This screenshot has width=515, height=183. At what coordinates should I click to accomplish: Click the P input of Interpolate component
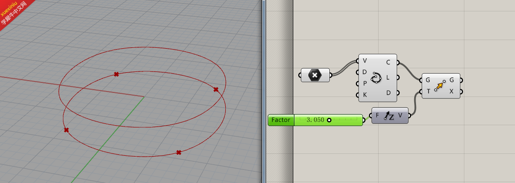(x=364, y=83)
